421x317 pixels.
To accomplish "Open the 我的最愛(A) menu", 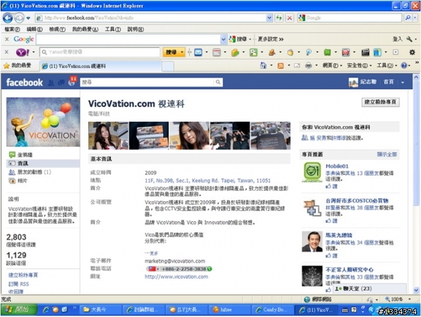I will coord(85,29).
